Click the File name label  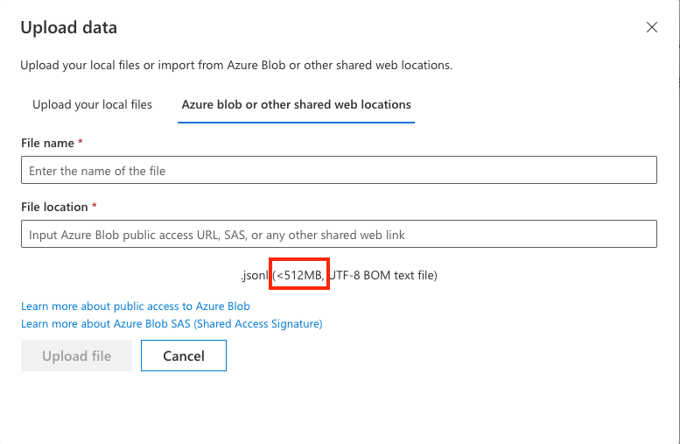coord(48,144)
